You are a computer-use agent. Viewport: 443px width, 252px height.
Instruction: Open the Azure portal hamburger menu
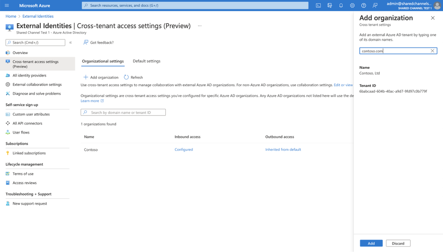[x=7, y=5]
